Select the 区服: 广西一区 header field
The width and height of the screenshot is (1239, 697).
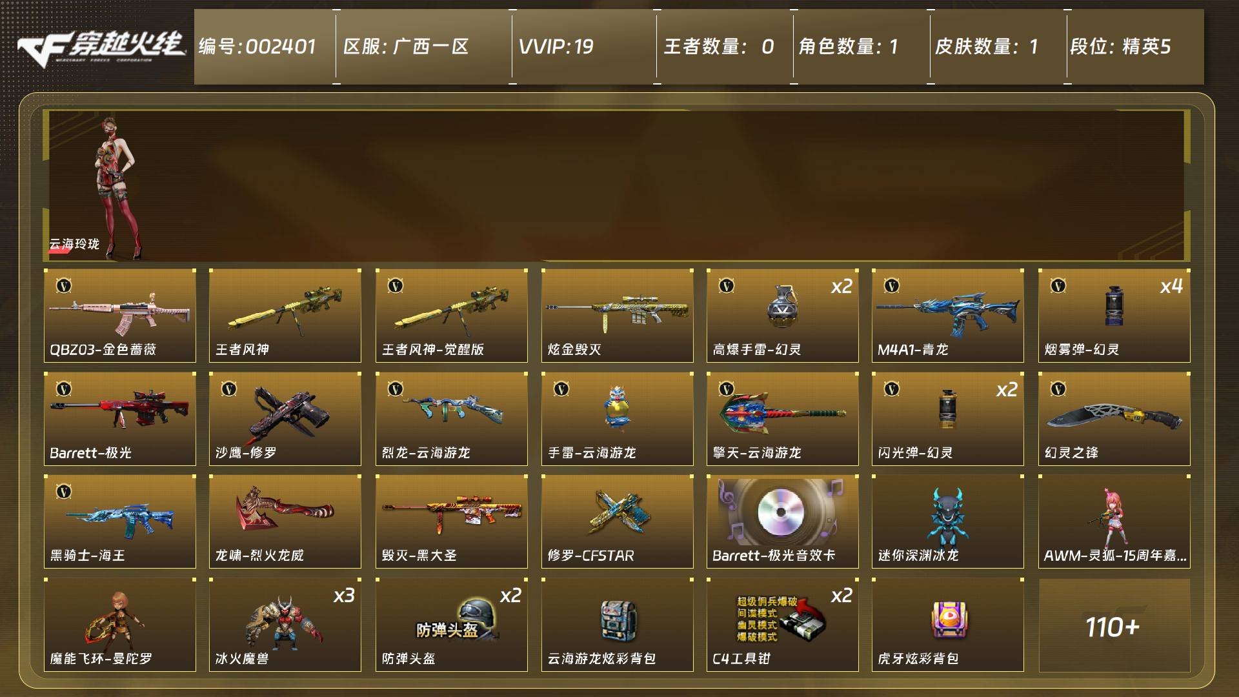pos(406,46)
